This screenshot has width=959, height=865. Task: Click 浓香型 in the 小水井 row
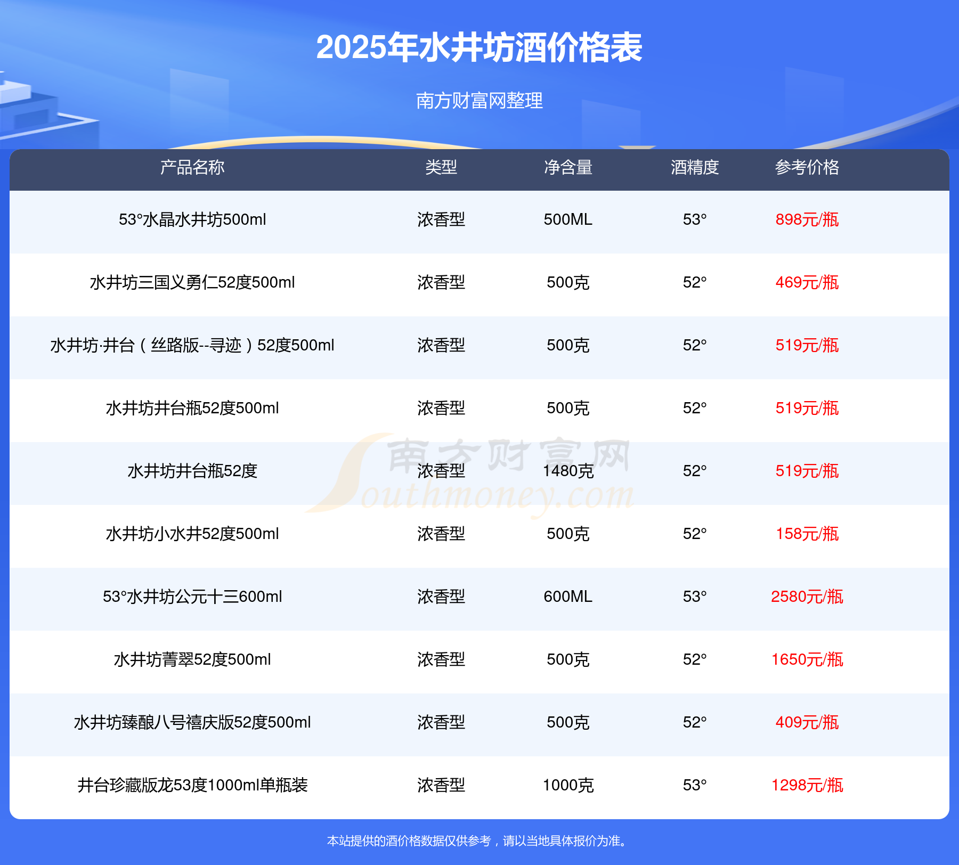[441, 534]
